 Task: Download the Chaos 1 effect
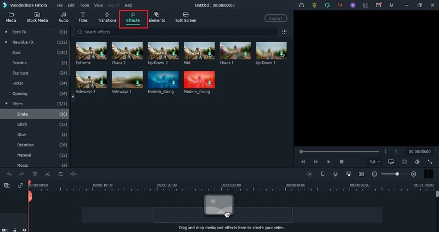tap(245, 54)
